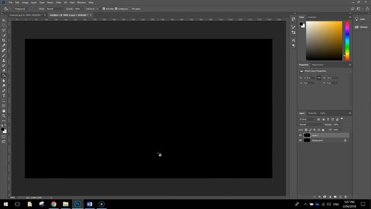Select the Eraser tool
This screenshot has width=371, height=209.
pyautogui.click(x=3, y=70)
